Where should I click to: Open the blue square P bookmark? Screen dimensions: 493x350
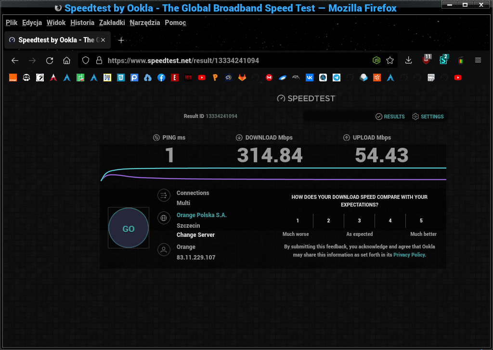point(134,78)
